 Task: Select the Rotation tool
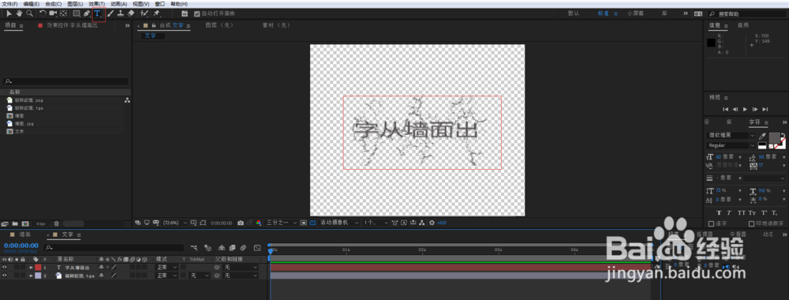click(43, 13)
